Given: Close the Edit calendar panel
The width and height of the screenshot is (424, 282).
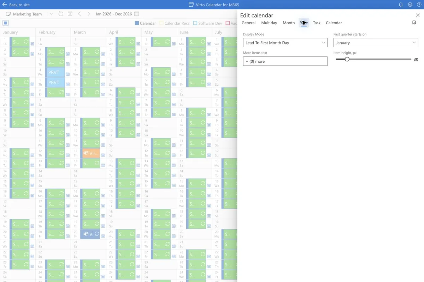Looking at the screenshot, I should [418, 16].
